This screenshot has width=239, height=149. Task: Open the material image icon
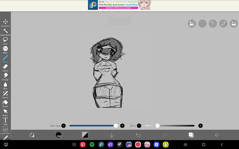[x=234, y=24]
